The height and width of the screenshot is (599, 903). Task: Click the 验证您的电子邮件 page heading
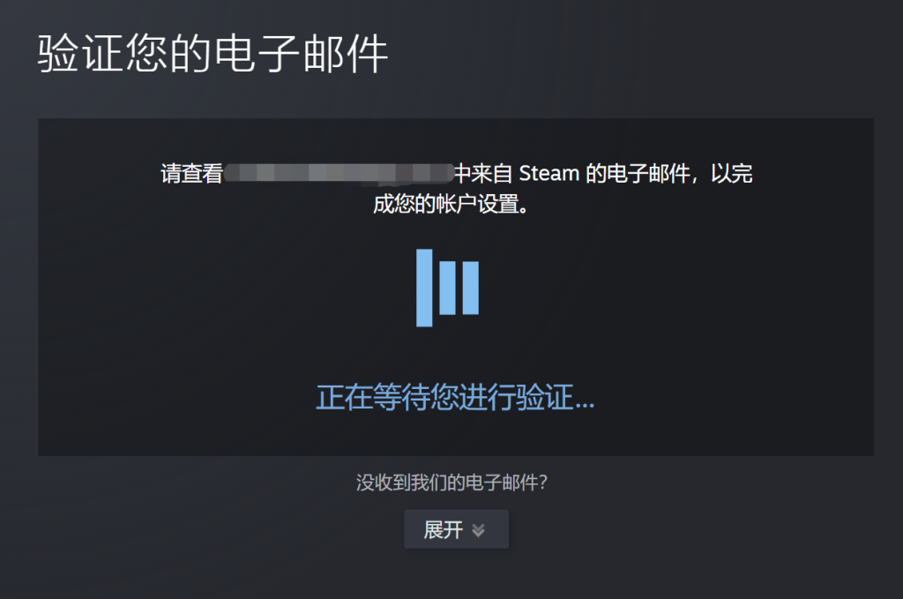(213, 54)
